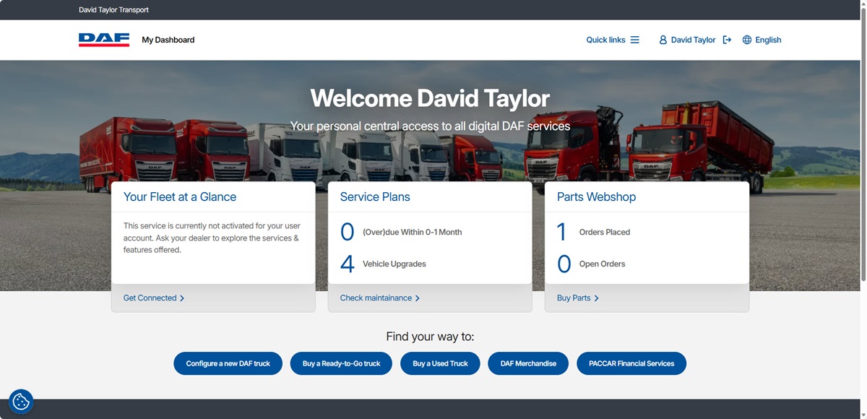Image resolution: width=867 pixels, height=419 pixels.
Task: Select the English language option
Action: (x=769, y=40)
